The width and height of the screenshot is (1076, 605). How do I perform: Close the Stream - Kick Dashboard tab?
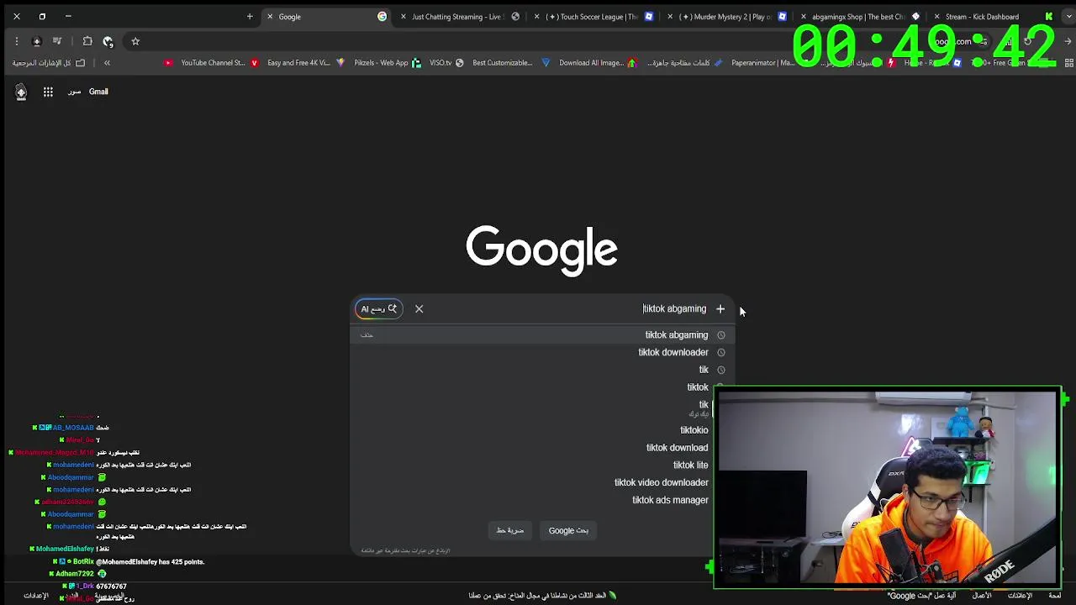936,17
